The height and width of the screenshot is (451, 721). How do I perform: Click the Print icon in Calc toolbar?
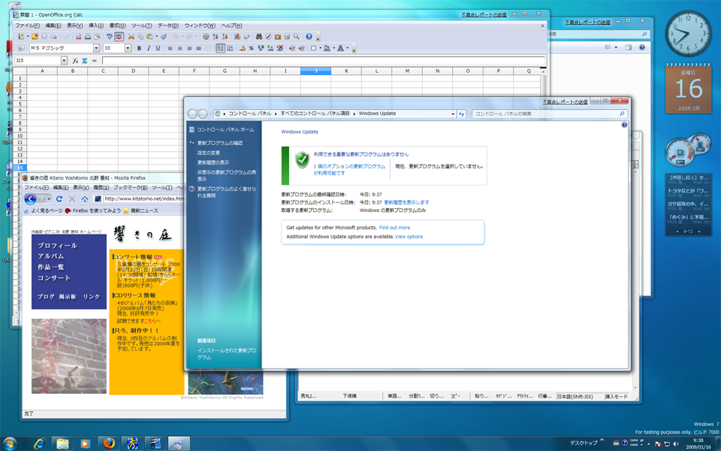point(87,36)
